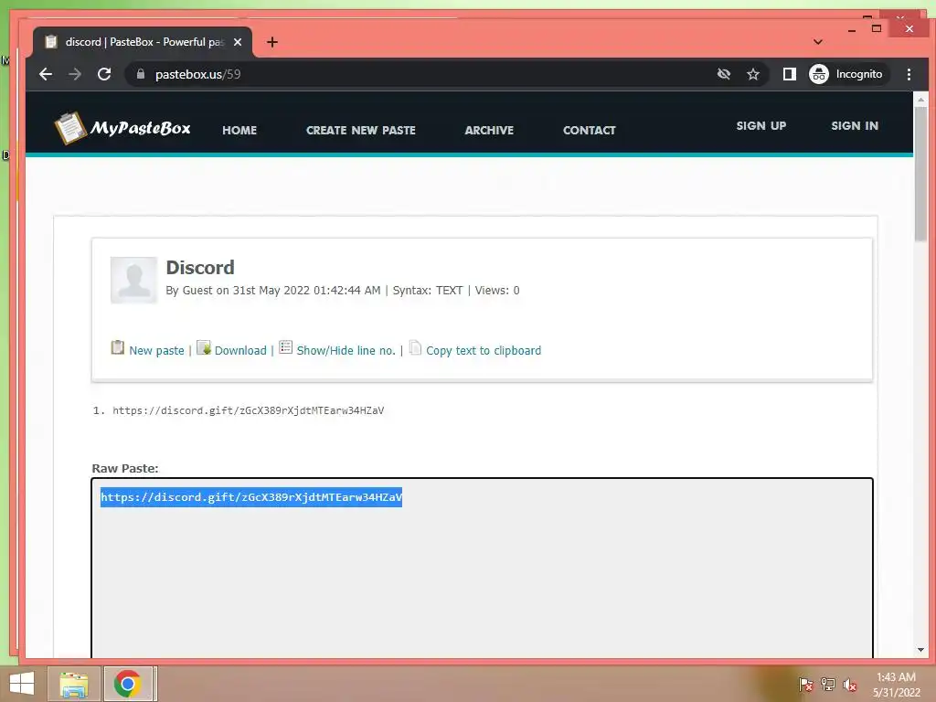Close the discord PasteBox tab

[x=238, y=42]
